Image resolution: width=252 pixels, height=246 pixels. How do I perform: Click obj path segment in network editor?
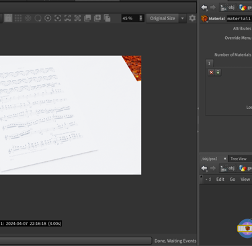tap(228, 168)
